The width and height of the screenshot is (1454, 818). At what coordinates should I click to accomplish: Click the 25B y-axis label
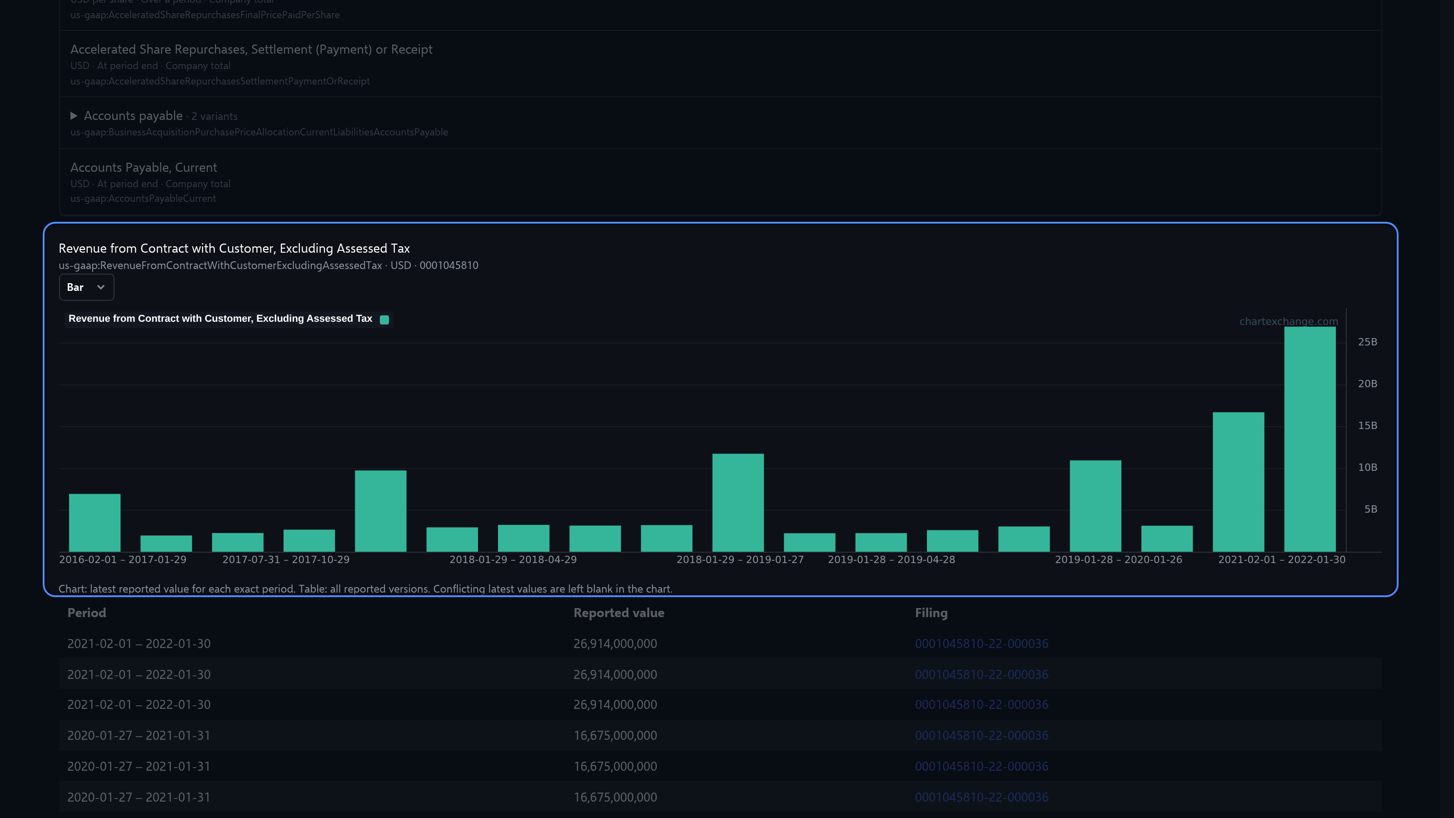click(1368, 342)
